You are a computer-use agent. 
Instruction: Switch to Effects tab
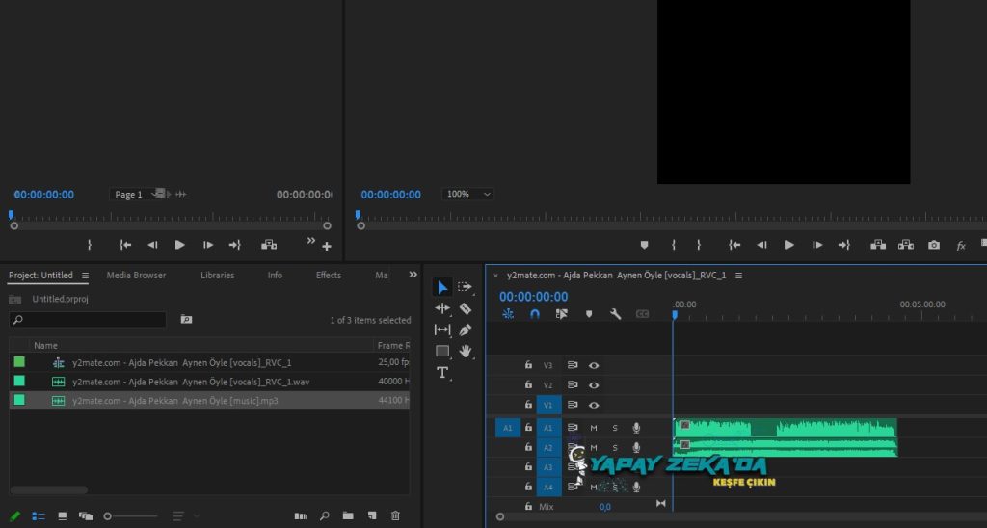click(x=329, y=275)
